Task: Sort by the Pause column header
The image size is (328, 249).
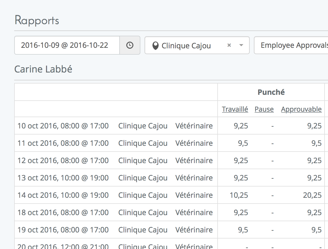Action: (264, 109)
